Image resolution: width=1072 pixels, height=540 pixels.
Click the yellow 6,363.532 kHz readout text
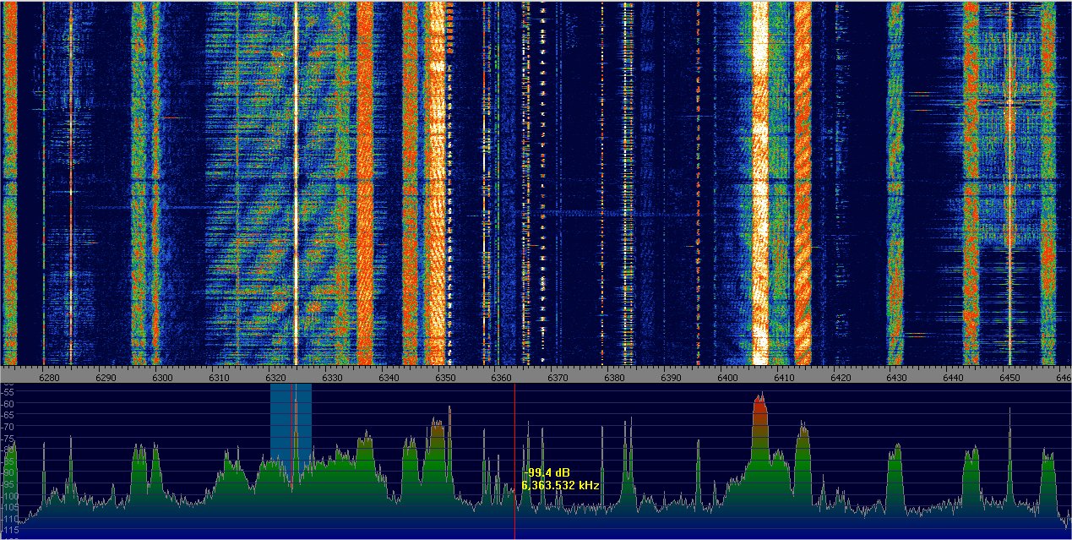[x=560, y=486]
